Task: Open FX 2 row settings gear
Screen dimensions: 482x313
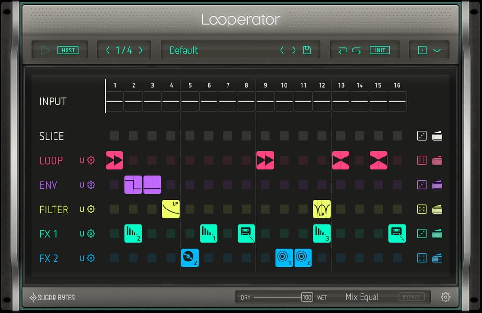Action: (91, 258)
